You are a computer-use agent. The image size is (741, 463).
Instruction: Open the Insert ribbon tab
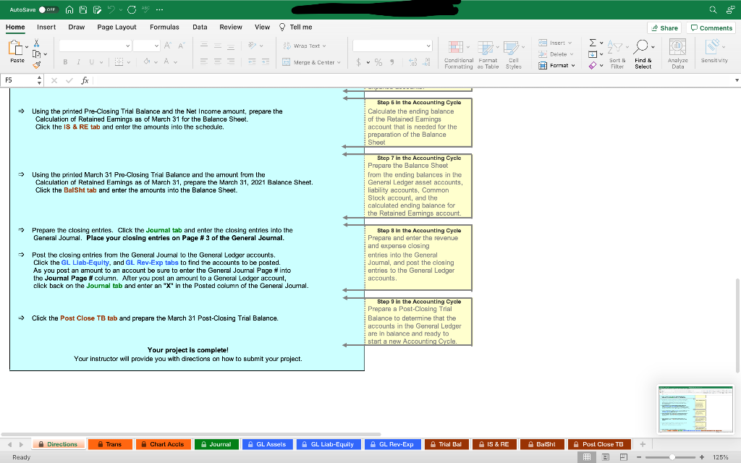(46, 27)
